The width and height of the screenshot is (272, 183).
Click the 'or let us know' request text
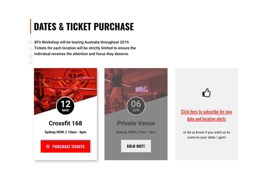click(x=207, y=135)
